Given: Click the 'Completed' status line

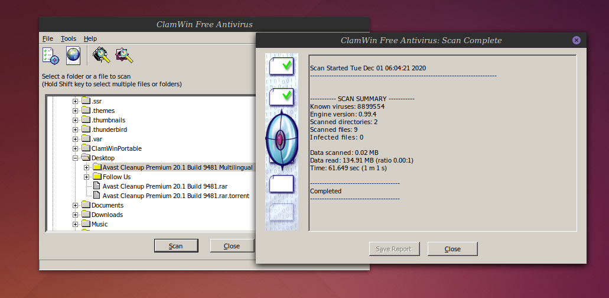Looking at the screenshot, I should pos(325,191).
